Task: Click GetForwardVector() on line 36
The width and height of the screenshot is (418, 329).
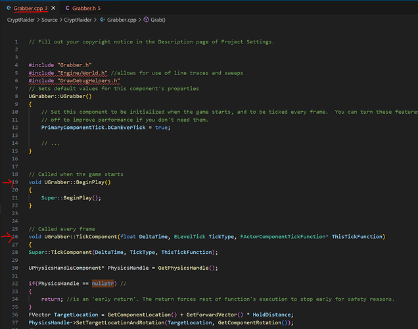Action: point(215,315)
